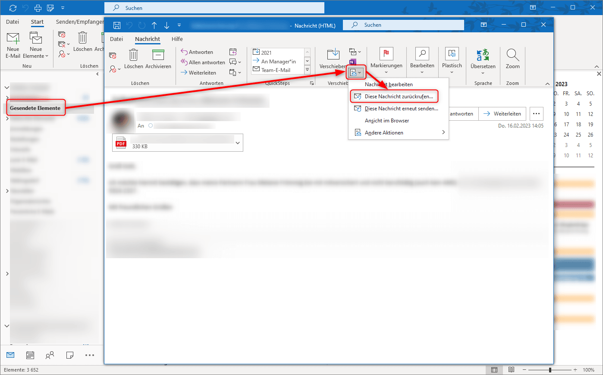The image size is (603, 375).
Task: Click the ignore conversation icon in the Löschen group
Action: pyautogui.click(x=112, y=56)
